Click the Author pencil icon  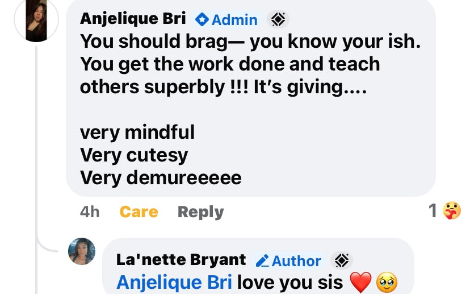pos(263,260)
